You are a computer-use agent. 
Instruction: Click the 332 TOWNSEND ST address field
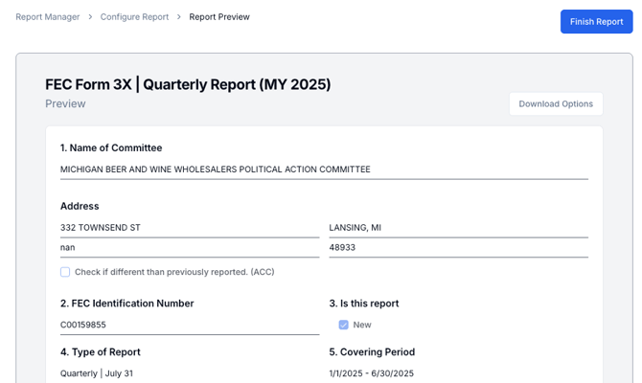click(190, 228)
